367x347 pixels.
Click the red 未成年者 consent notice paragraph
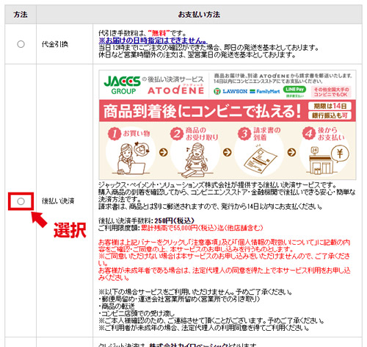point(225,274)
